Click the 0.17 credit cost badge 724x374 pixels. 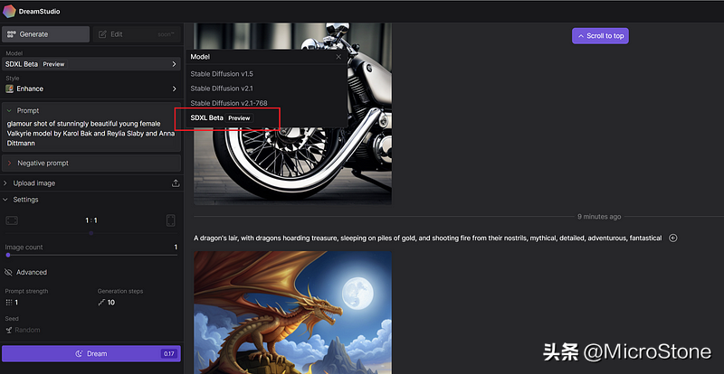point(168,354)
